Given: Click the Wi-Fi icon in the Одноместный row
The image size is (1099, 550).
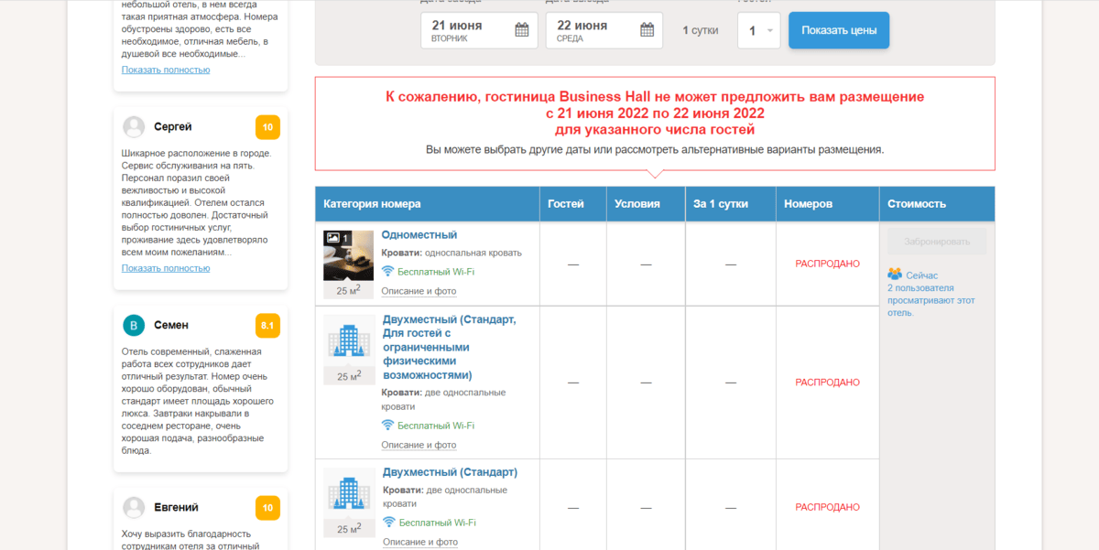Looking at the screenshot, I should tap(387, 272).
